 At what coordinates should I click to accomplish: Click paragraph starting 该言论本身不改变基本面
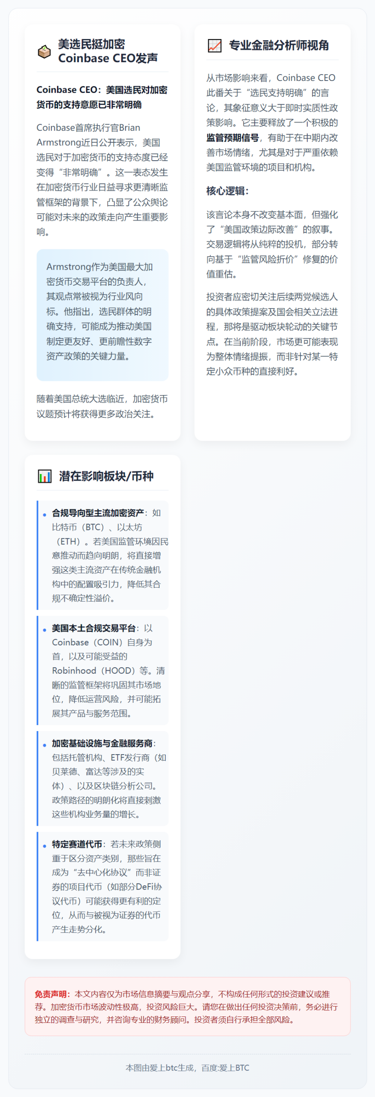point(272,244)
